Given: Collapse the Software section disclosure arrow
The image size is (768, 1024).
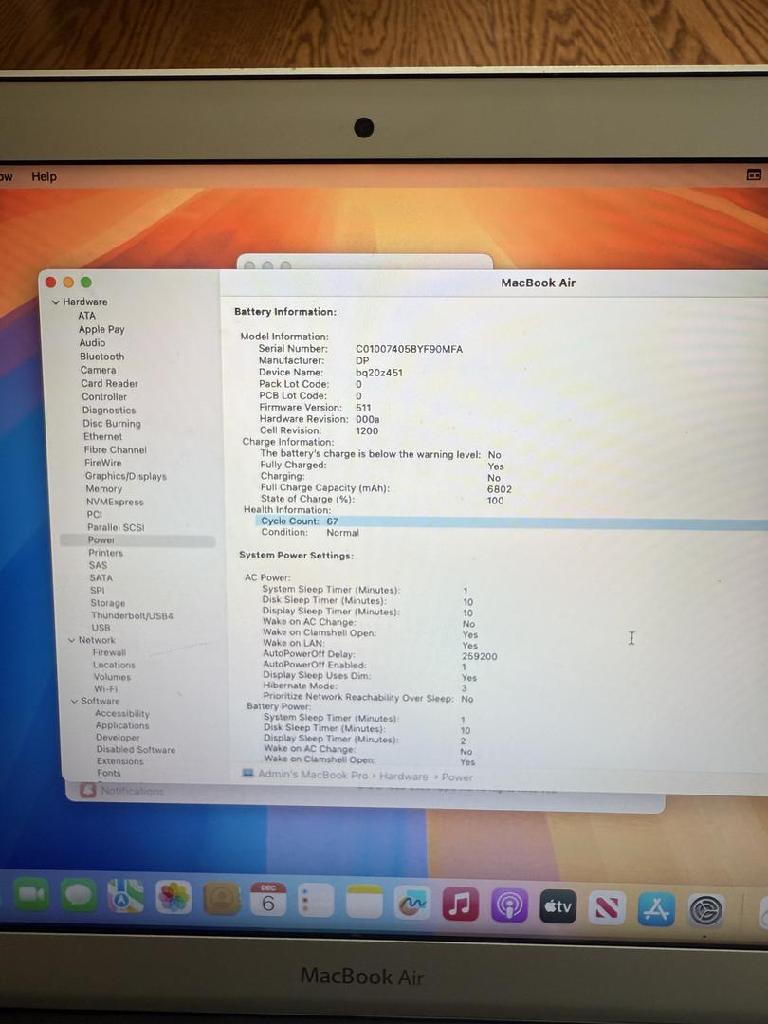Looking at the screenshot, I should pyautogui.click(x=73, y=702).
